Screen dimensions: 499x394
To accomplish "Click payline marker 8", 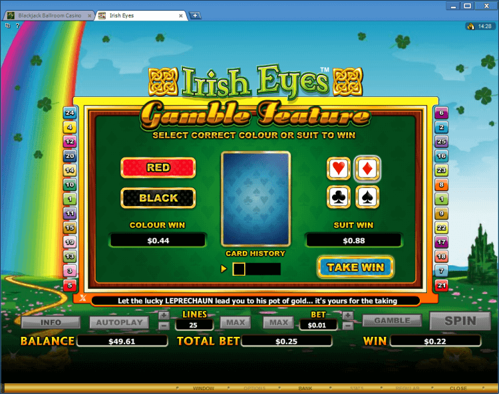I will tap(441, 184).
